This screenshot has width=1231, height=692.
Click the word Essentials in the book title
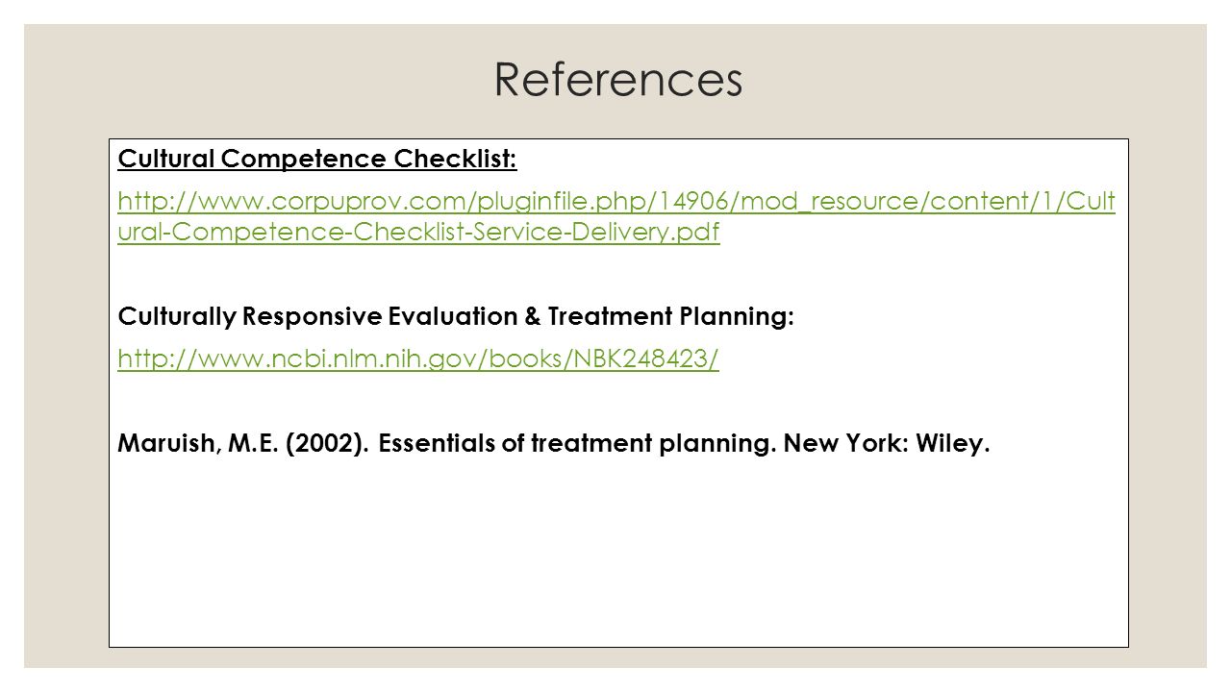437,444
